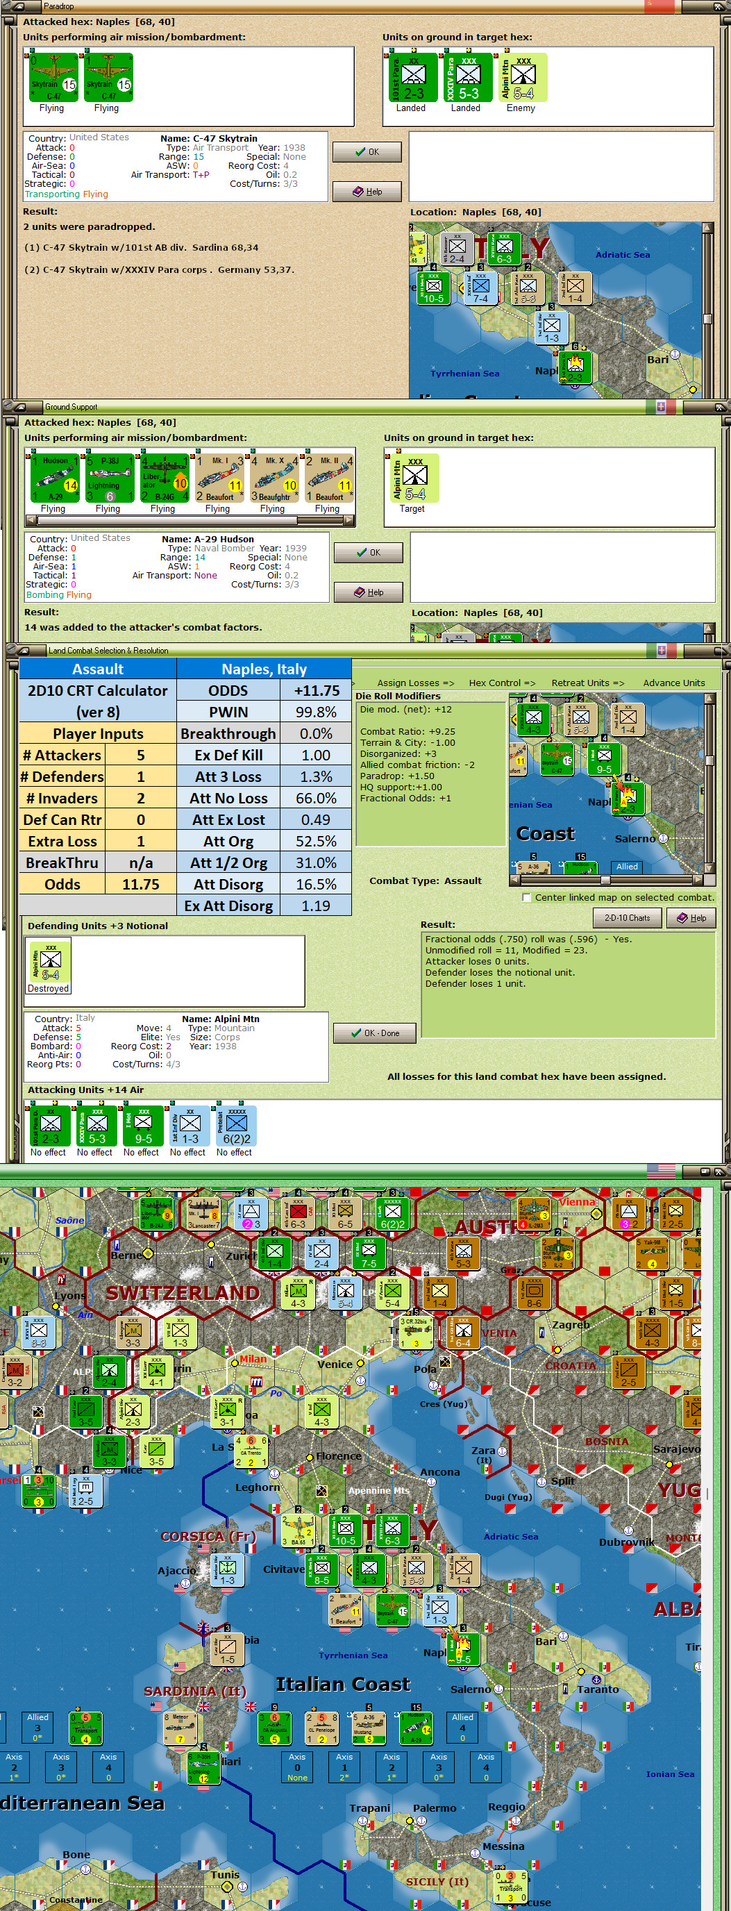Viewport: 731px width, 1911px height.
Task: Select the Alpini Mtn target unit in Ground Support
Action: (x=414, y=478)
